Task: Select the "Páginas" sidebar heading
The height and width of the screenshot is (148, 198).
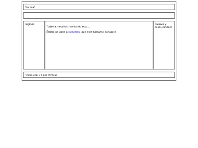Action: pos(29,24)
